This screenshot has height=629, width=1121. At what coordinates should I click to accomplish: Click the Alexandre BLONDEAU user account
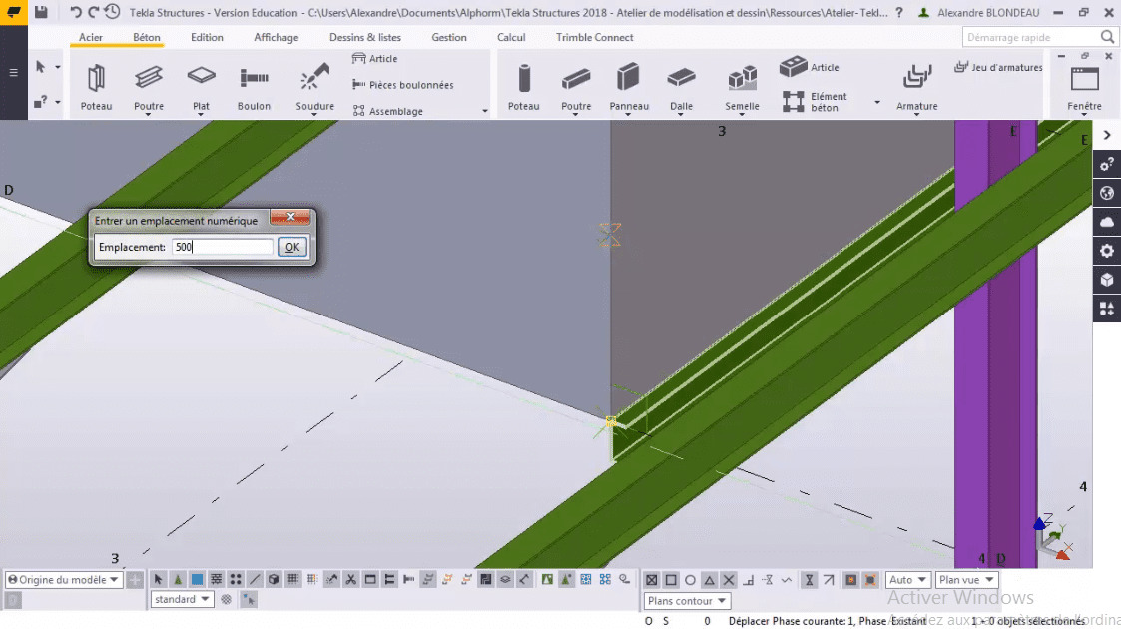[x=979, y=12]
